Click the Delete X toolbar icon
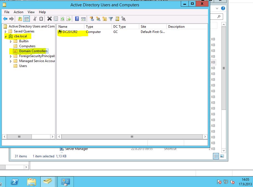The width and height of the screenshot is (253, 187). coord(50,19)
